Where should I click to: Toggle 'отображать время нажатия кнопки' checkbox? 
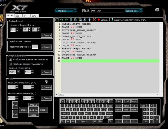coord(10,60)
